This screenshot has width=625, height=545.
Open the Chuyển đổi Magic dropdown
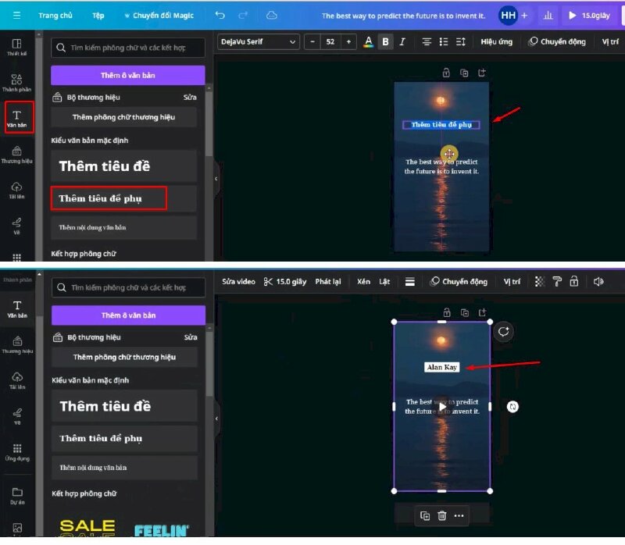[x=160, y=16]
